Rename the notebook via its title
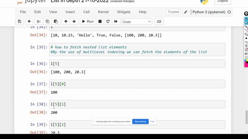The image size is (248, 139). 80,1
